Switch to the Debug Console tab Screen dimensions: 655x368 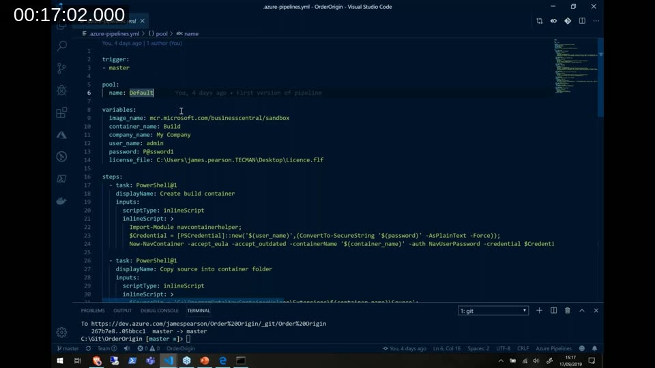[159, 311]
